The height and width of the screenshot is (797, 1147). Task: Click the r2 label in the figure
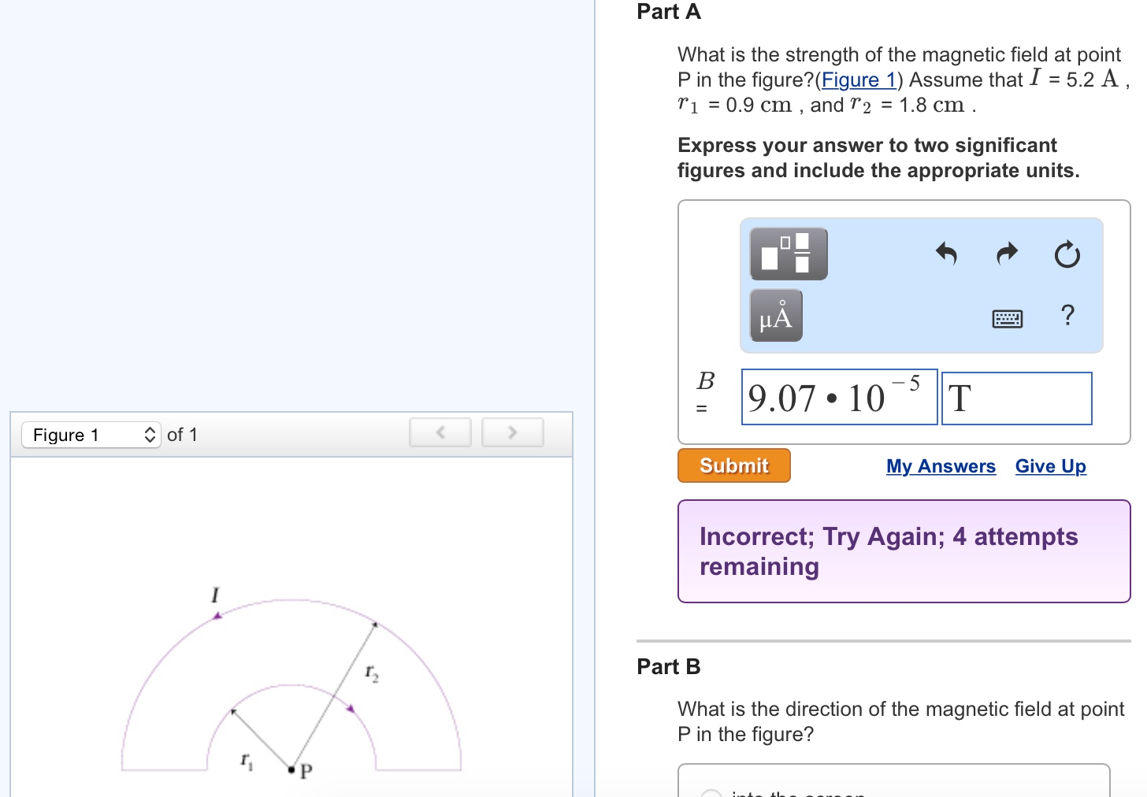pyautogui.click(x=372, y=673)
